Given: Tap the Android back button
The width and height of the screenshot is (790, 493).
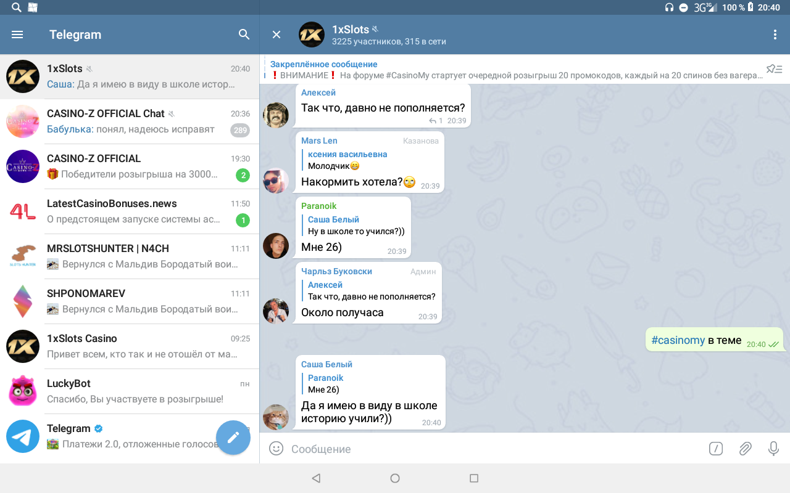Looking at the screenshot, I should point(316,478).
